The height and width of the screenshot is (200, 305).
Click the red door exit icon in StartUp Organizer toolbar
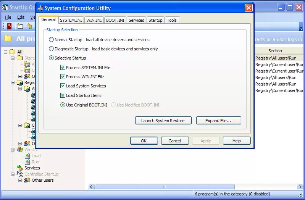point(9,26)
